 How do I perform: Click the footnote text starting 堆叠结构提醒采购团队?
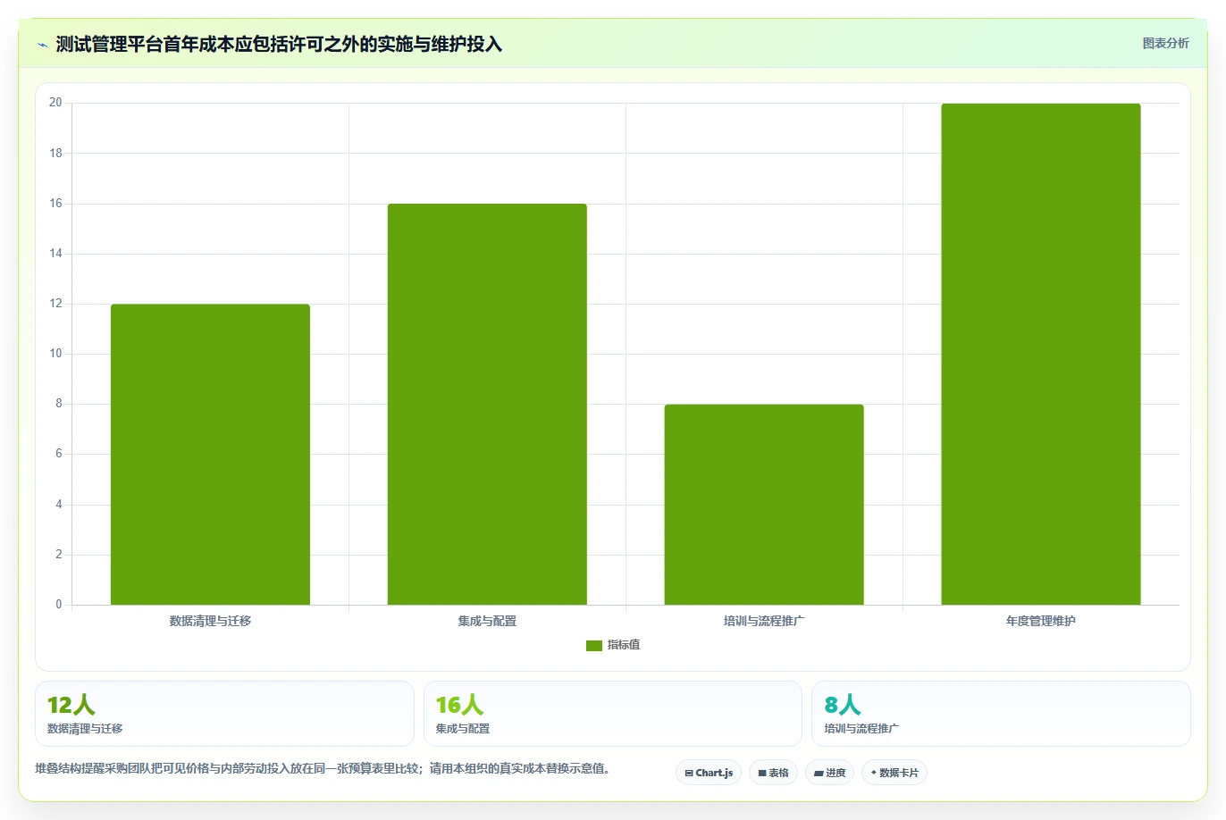(x=323, y=768)
